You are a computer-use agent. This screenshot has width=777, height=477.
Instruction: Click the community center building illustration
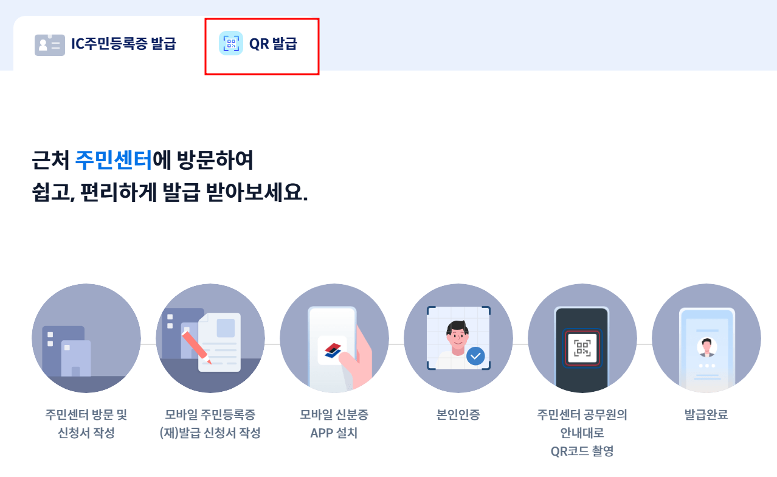click(86, 338)
